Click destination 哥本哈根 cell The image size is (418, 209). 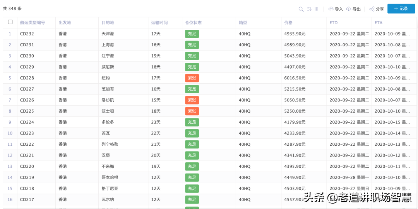coord(123,177)
